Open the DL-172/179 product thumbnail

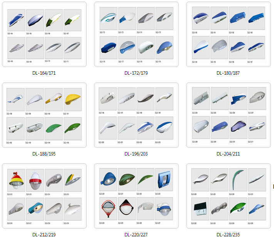136,34
